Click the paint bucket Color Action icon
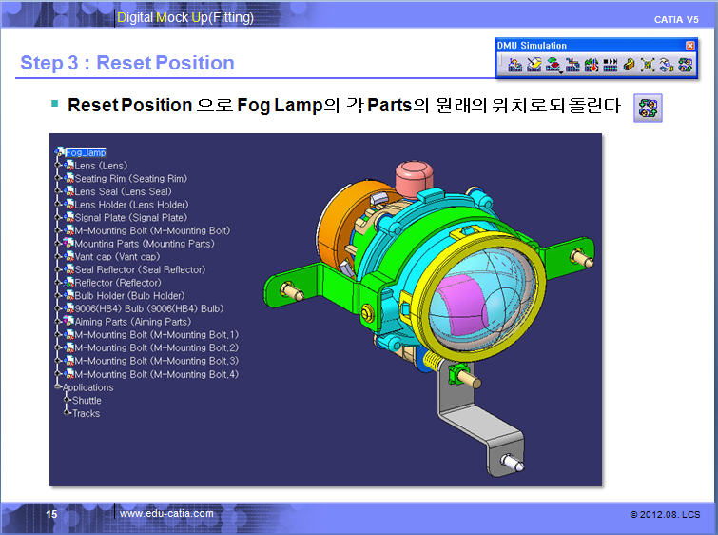Image resolution: width=718 pixels, height=535 pixels. [x=534, y=65]
